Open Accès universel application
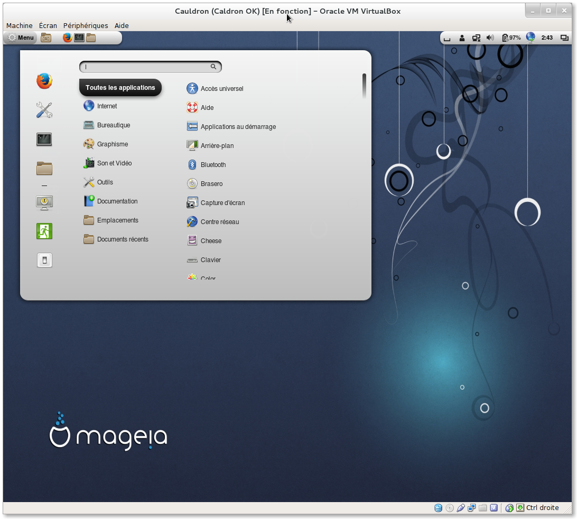Viewport: 577px width, 519px height. click(215, 88)
